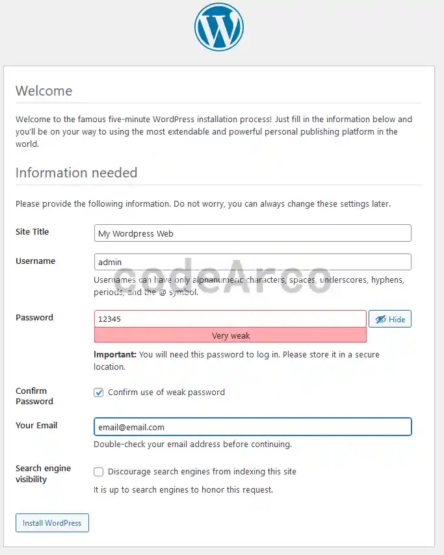
Task: Click the Search engine visibility label
Action: pos(43,474)
